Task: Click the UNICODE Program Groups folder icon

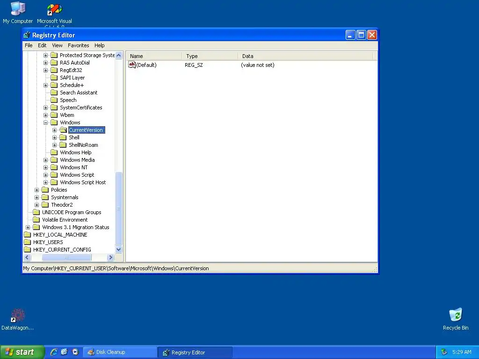Action: 36,212
